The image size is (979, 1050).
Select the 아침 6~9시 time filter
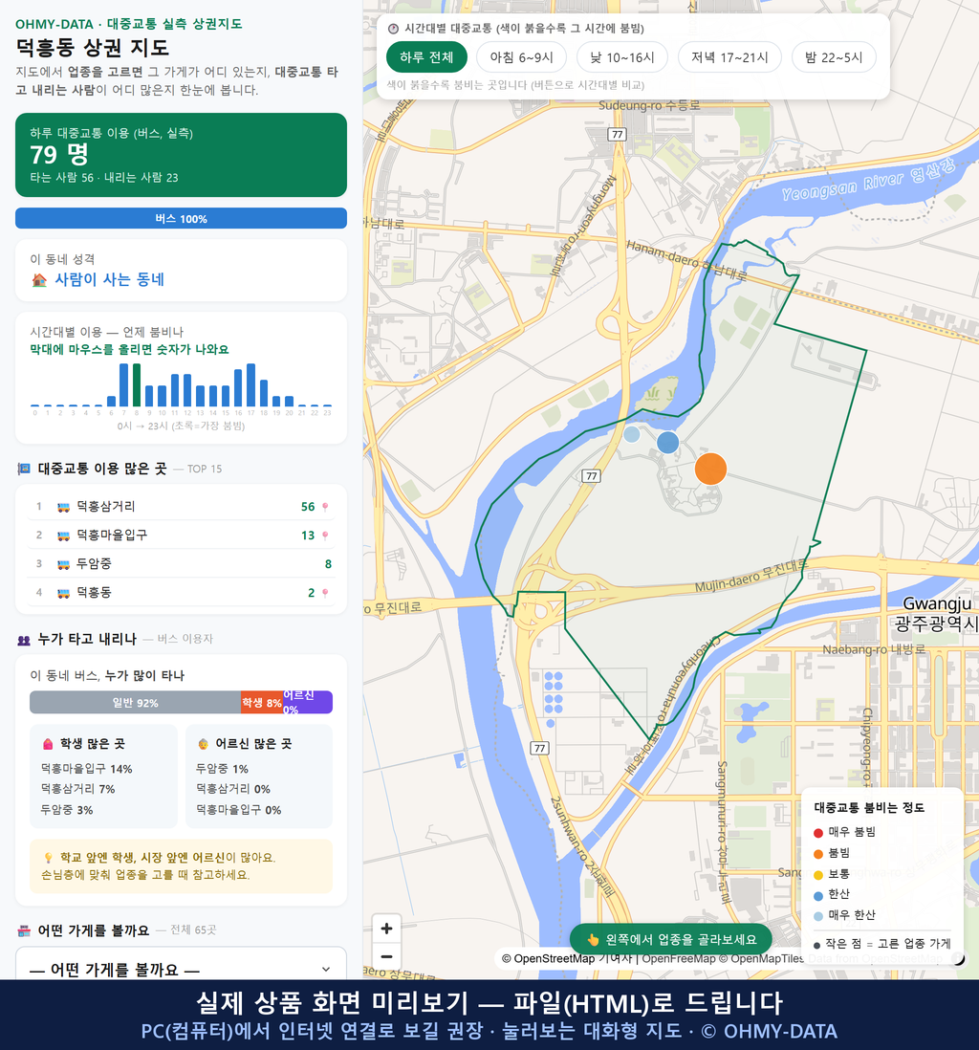tap(522, 57)
